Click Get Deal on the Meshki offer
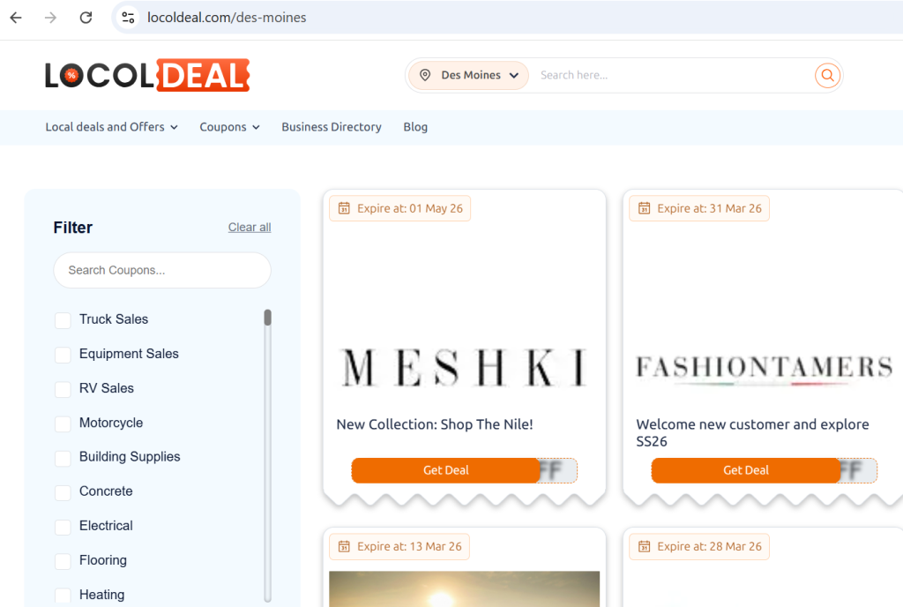Screen dimensions: 903x607 click(x=445, y=470)
